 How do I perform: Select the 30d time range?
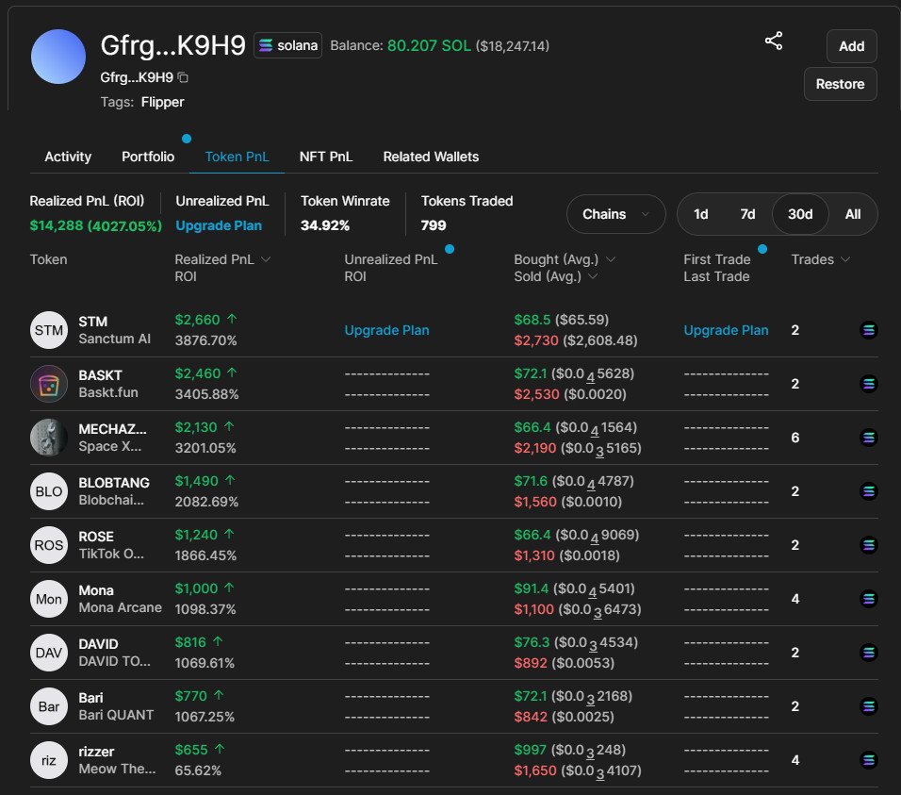800,214
